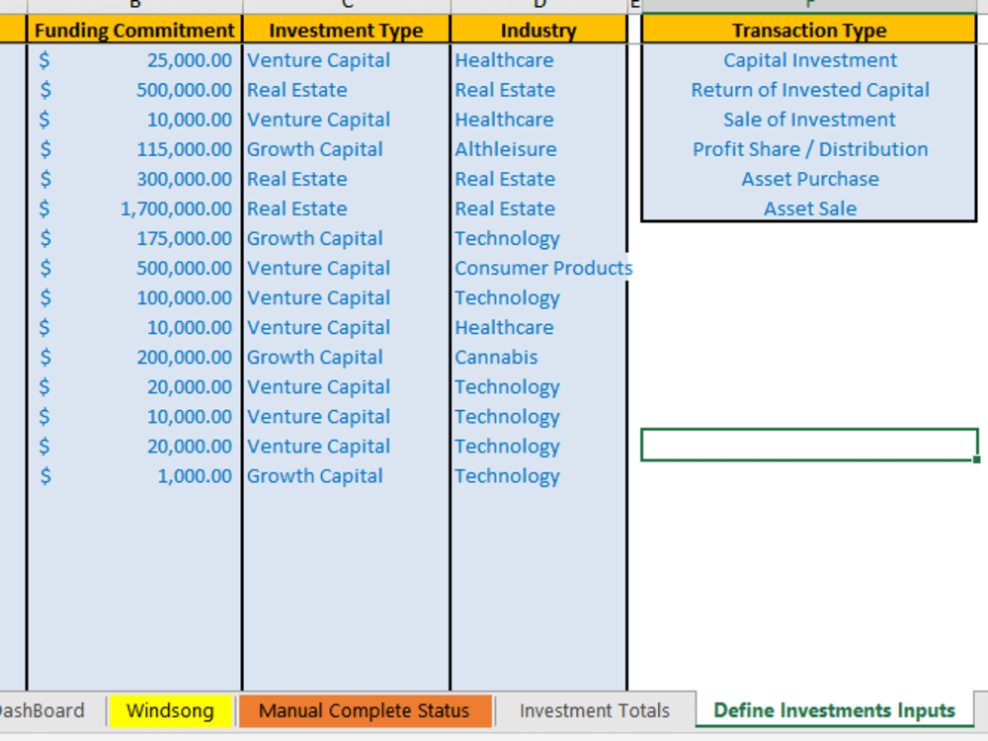Select the Transaction Type header cell

(809, 31)
